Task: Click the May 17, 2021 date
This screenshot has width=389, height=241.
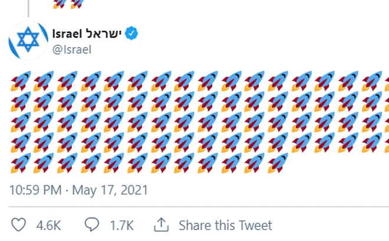Action: (111, 190)
